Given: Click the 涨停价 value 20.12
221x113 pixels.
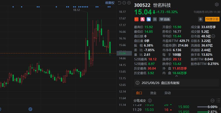Looking at the screenshot, I should pyautogui.click(x=177, y=59).
